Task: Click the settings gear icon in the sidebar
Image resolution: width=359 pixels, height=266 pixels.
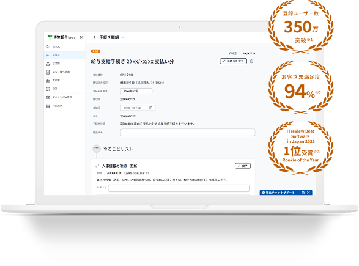Action: point(48,89)
